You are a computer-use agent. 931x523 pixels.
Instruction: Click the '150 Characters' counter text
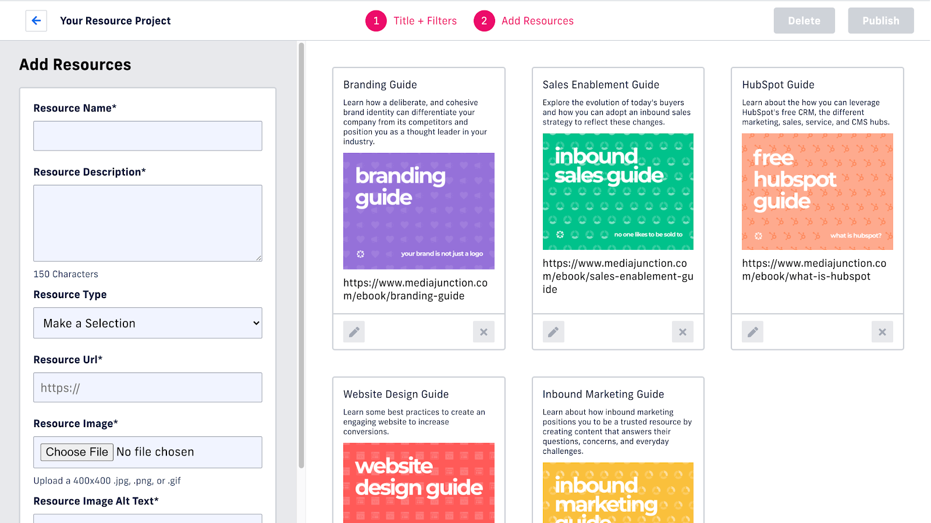pyautogui.click(x=66, y=274)
